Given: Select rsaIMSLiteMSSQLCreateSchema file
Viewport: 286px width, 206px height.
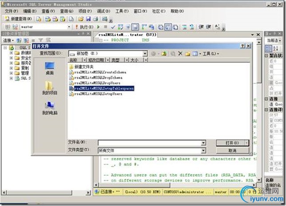Looking at the screenshot, I should click(x=98, y=72).
